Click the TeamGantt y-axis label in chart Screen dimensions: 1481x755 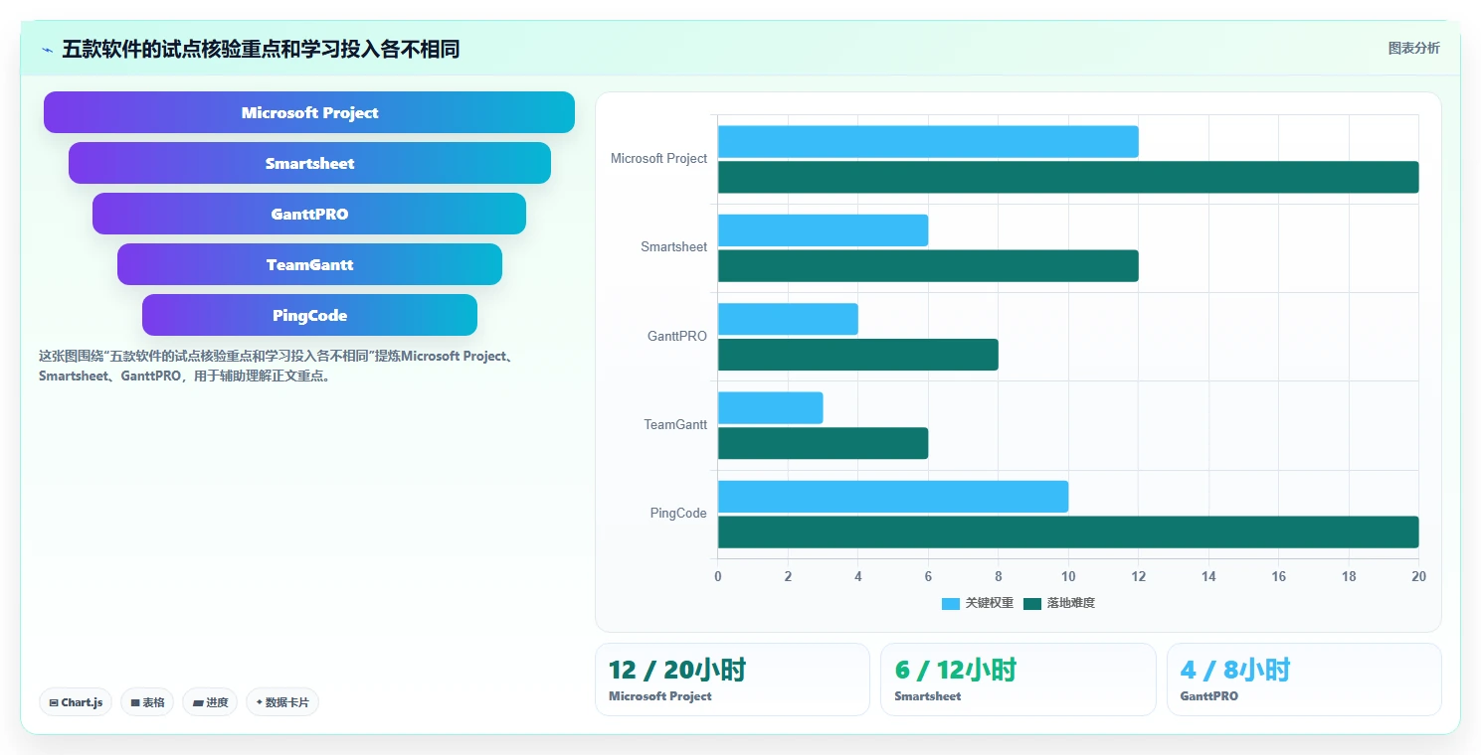pos(675,425)
